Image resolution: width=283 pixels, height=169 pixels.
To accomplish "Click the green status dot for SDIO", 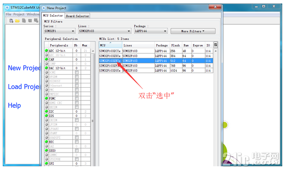I will point(46,150).
